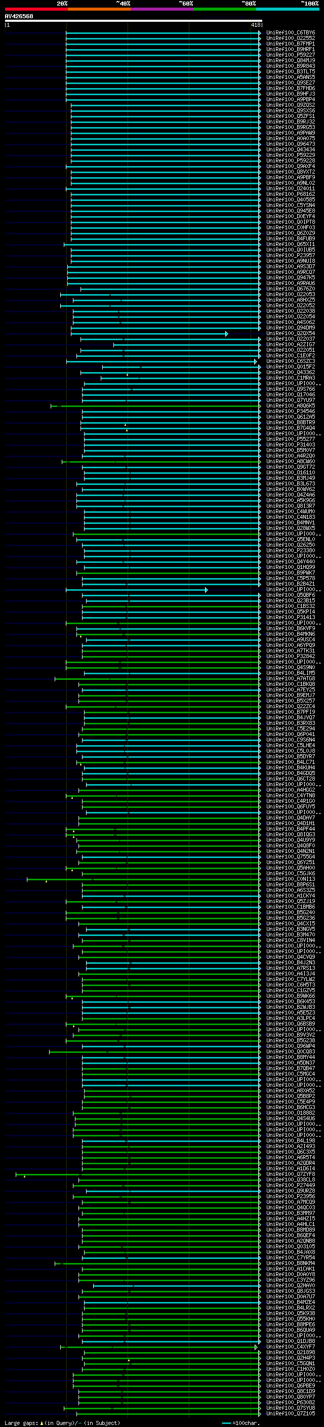Screen dimensions: 324x1427
Task: Open entry UniRef100_C5YSN4
Action: pos(290,205)
